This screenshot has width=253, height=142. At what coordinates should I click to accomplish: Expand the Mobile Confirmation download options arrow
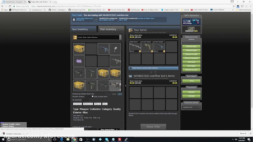coord(27,134)
